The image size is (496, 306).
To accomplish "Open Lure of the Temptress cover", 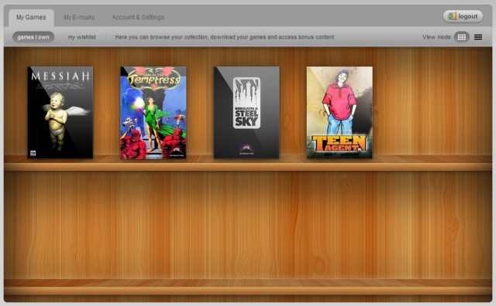I will tap(153, 112).
